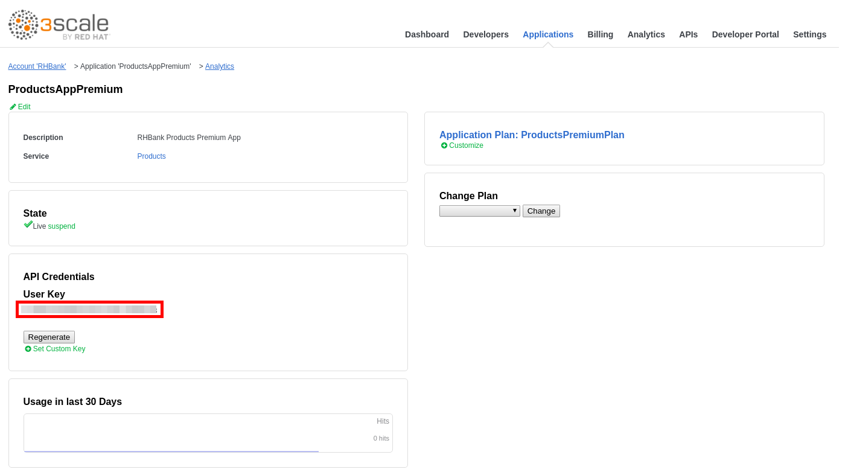This screenshot has width=851, height=475.
Task: Open the Dashboard menu item
Action: coord(427,34)
